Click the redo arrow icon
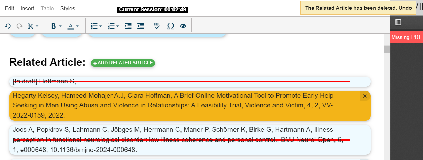Image resolution: width=423 pixels, height=160 pixels. tap(20, 26)
